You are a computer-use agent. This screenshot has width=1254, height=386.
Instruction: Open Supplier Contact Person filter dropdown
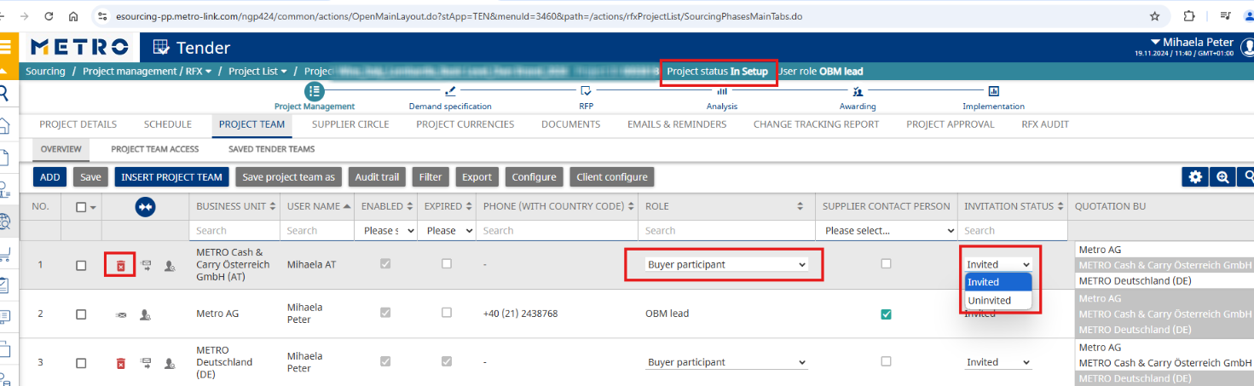click(886, 231)
